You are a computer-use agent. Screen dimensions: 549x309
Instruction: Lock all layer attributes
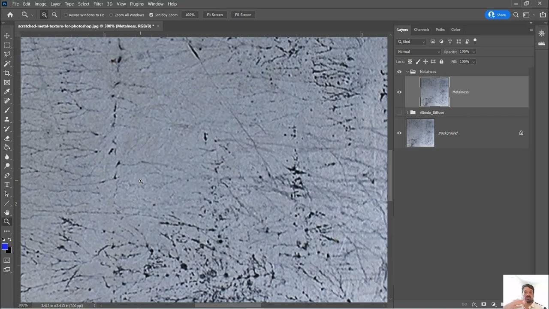click(x=440, y=61)
